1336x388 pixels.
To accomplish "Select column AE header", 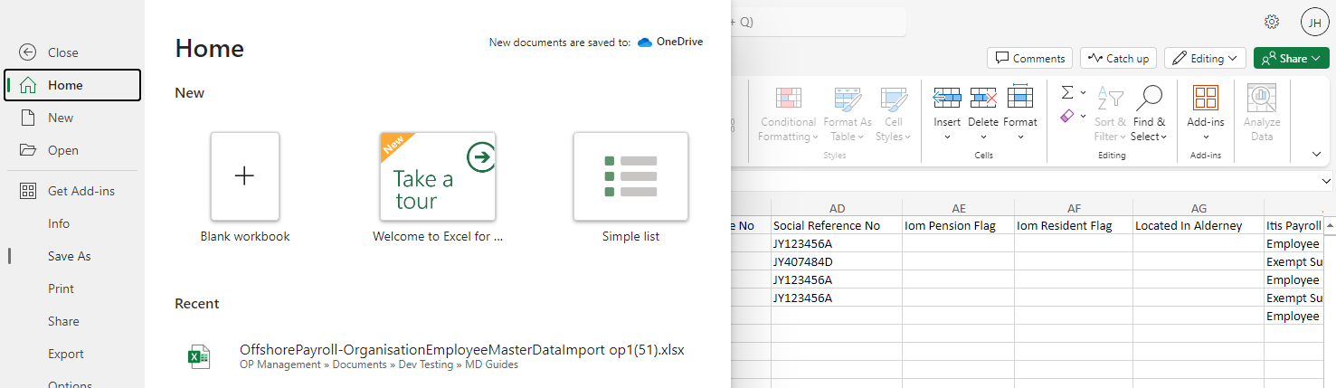I will [958, 208].
